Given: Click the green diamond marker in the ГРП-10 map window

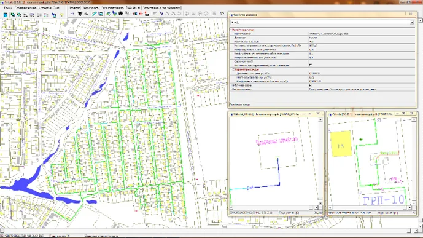Looking at the screenshot, I should point(361,140).
